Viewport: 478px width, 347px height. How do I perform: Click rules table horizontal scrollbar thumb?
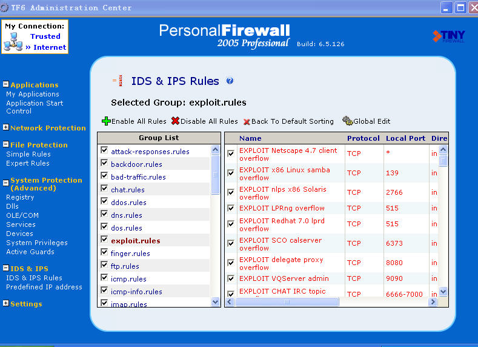coord(287,302)
